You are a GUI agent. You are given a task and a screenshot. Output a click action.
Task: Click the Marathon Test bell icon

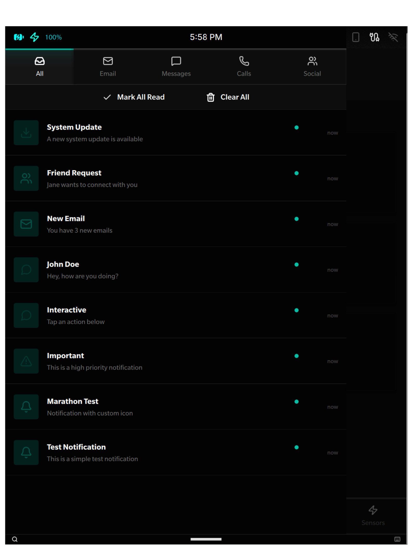tap(26, 407)
